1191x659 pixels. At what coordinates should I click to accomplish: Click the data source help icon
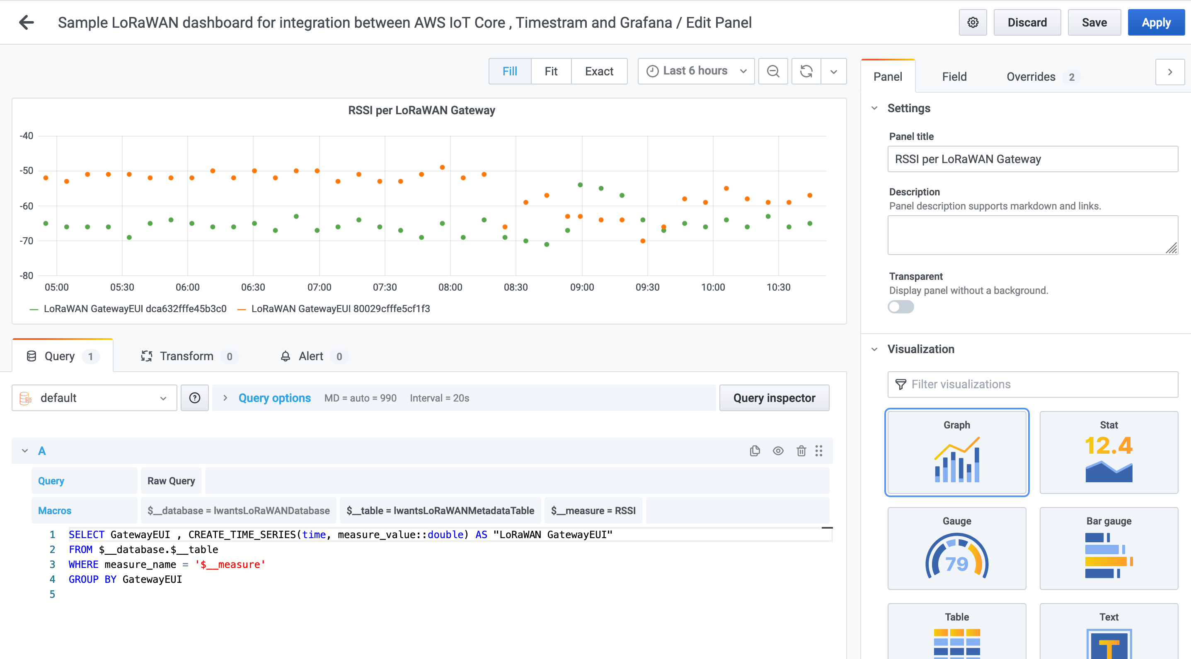point(195,398)
